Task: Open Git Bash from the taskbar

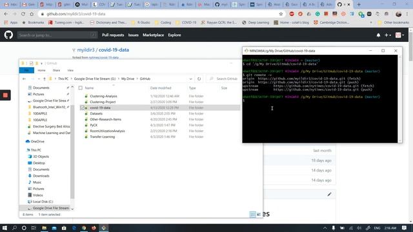Action: click(x=104, y=227)
